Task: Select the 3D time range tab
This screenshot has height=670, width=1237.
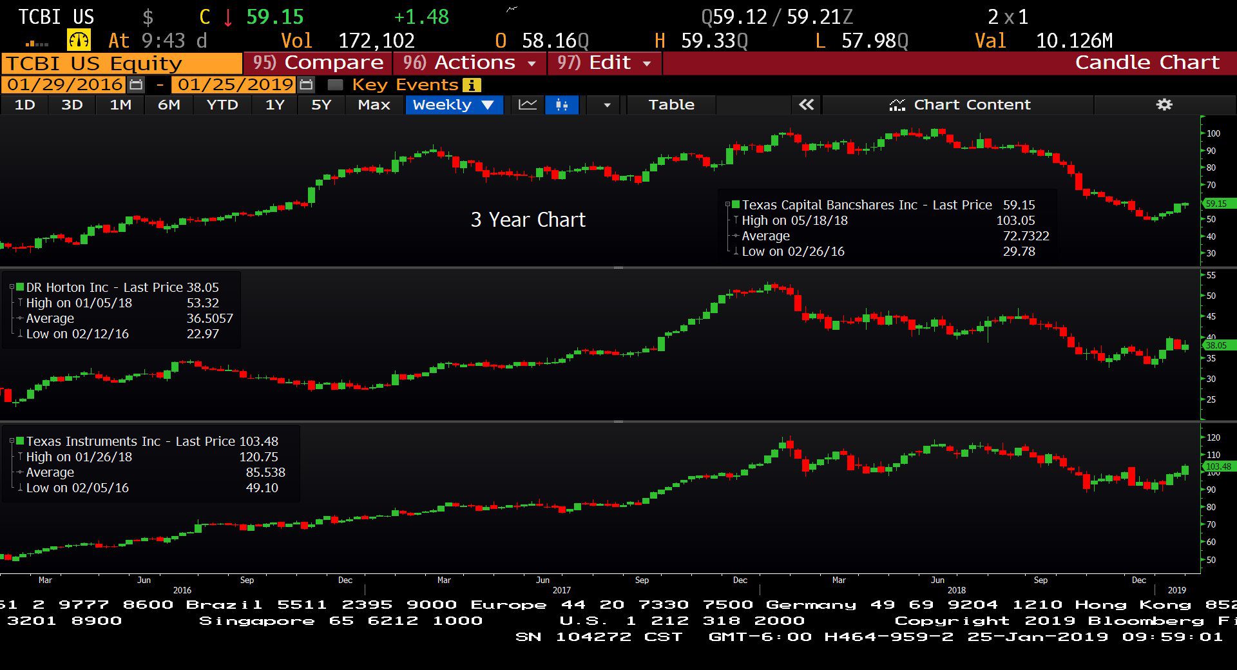Action: click(72, 104)
